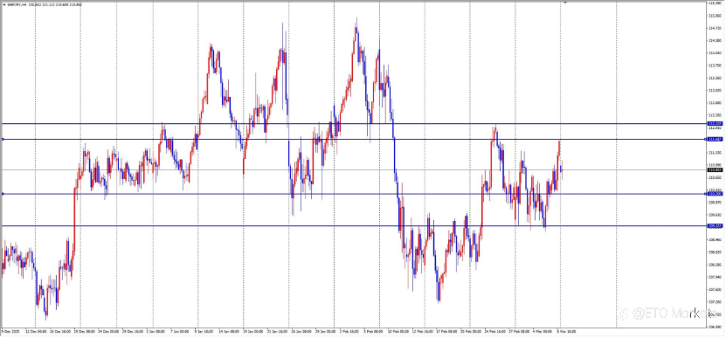The image size is (726, 338).
Task: Click the 212.680 price axis label
Action: point(715,103)
